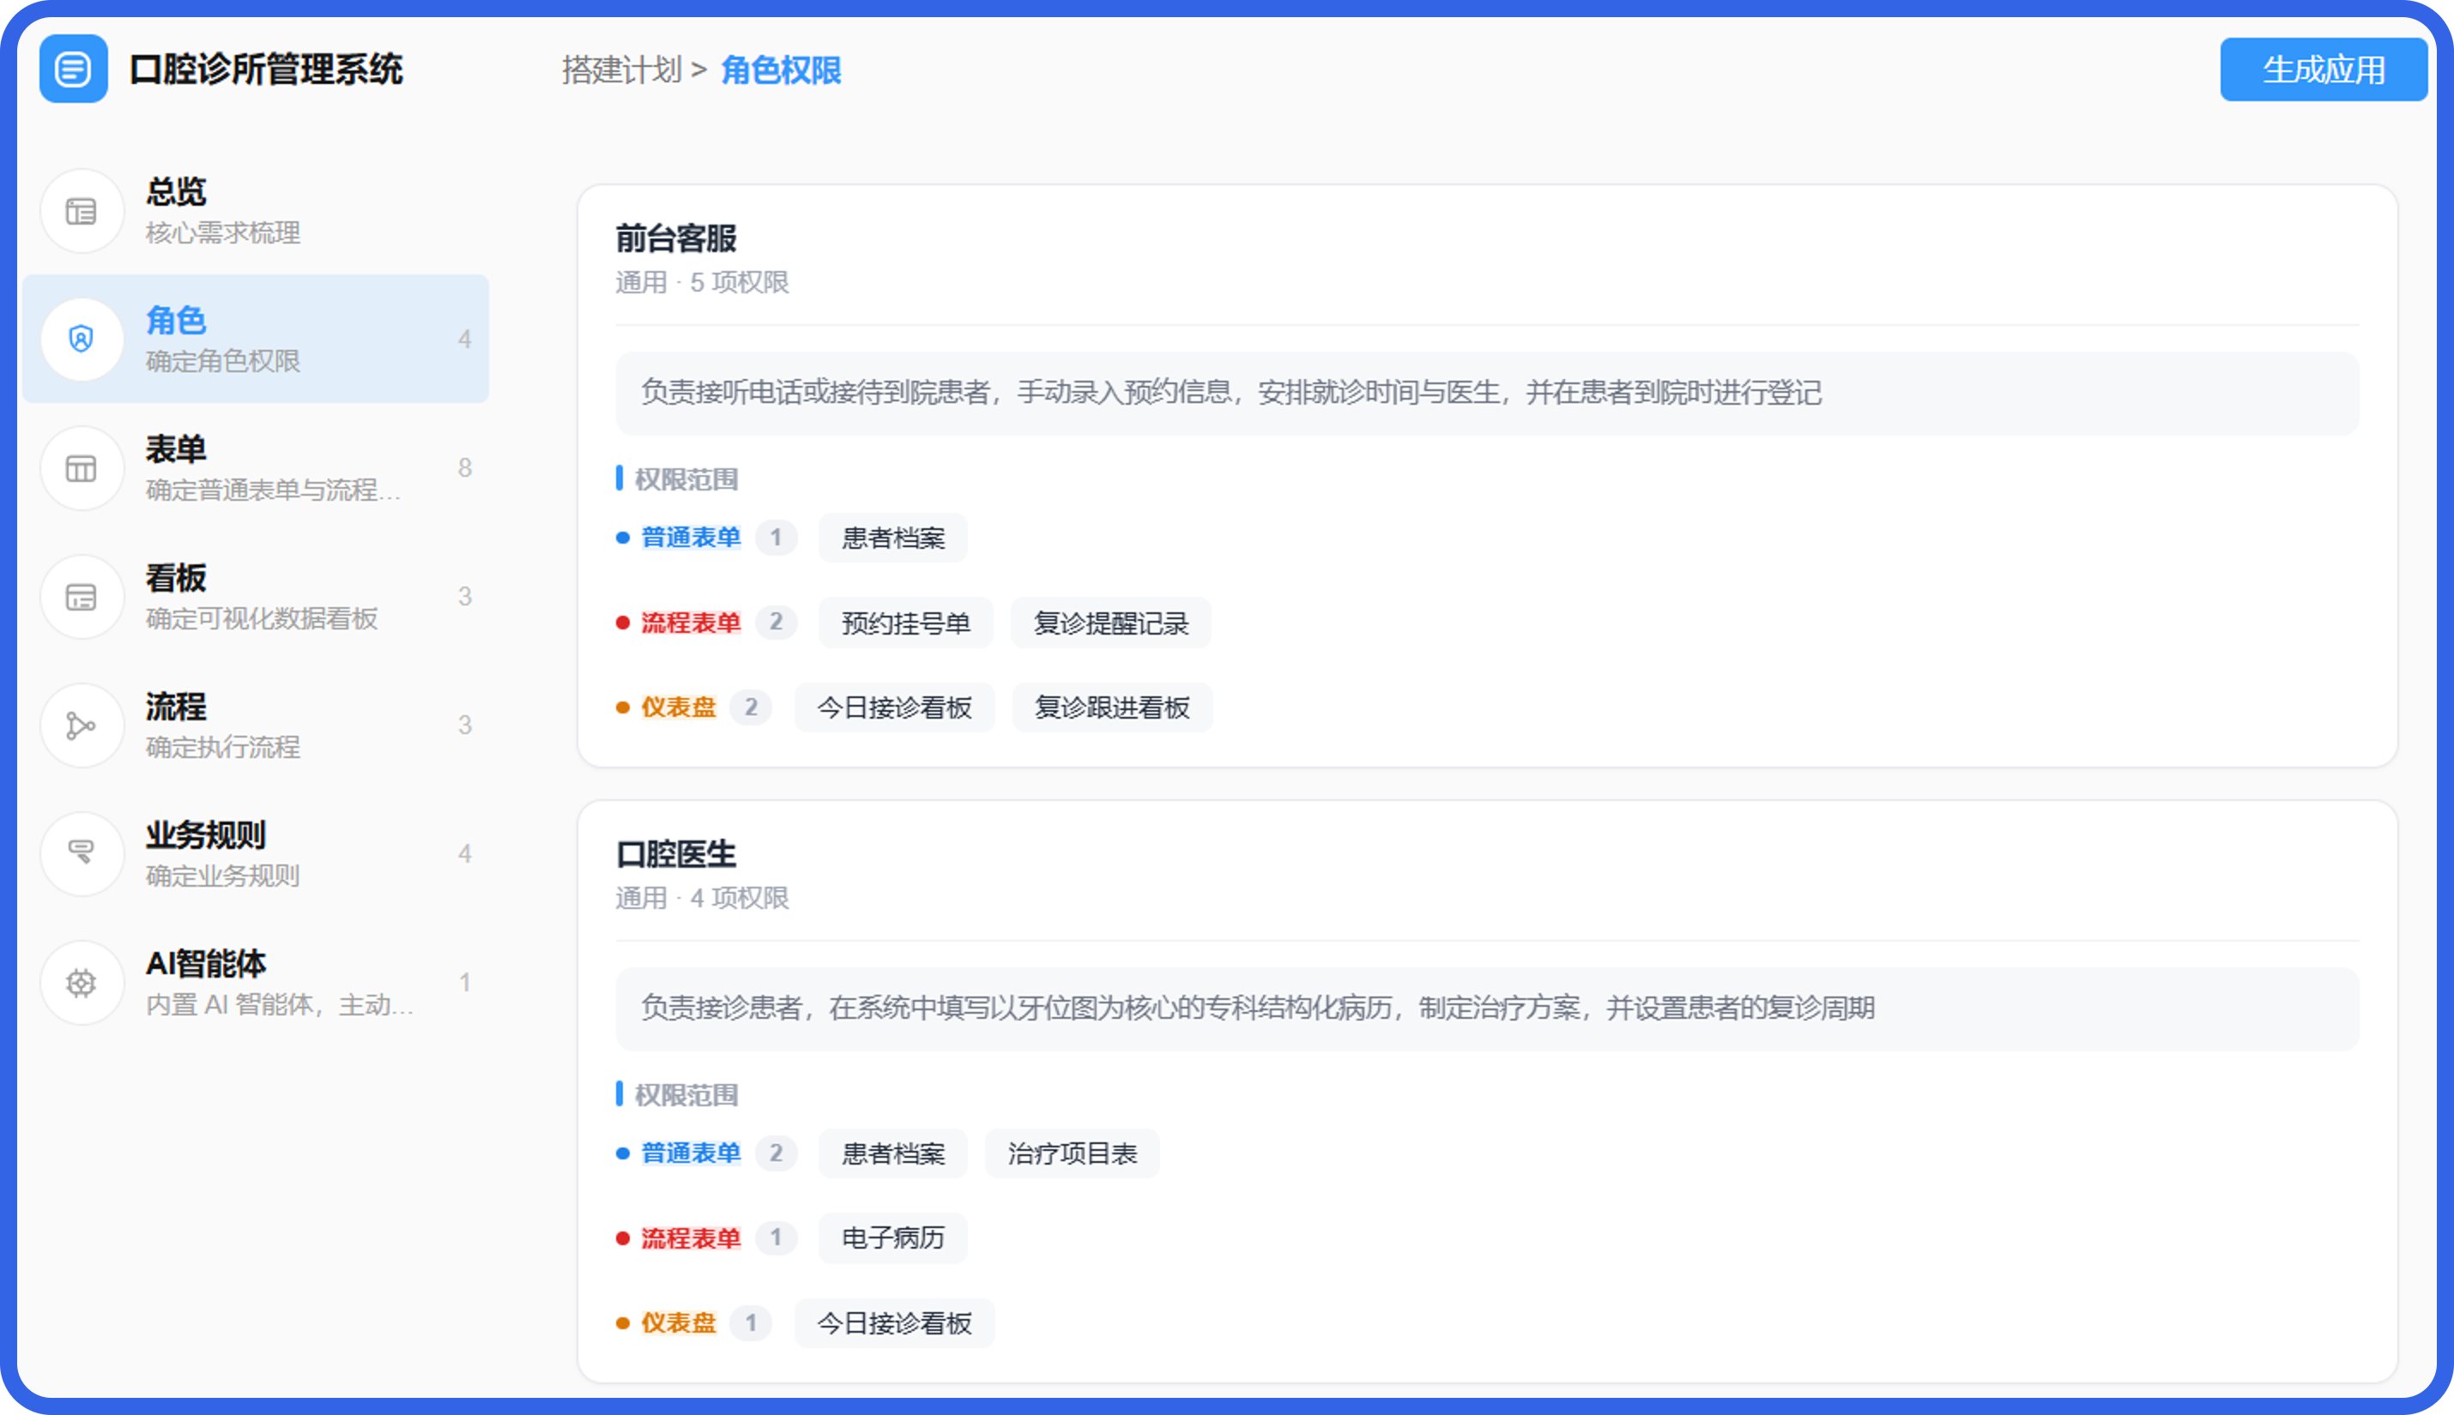Click the count badge 8 beside 表单

point(465,467)
